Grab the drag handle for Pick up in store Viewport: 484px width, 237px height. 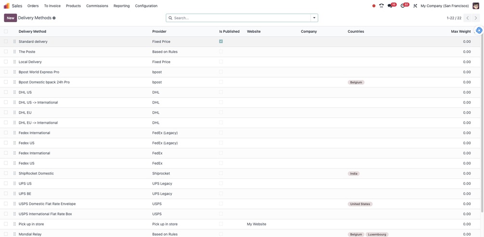tap(14, 224)
